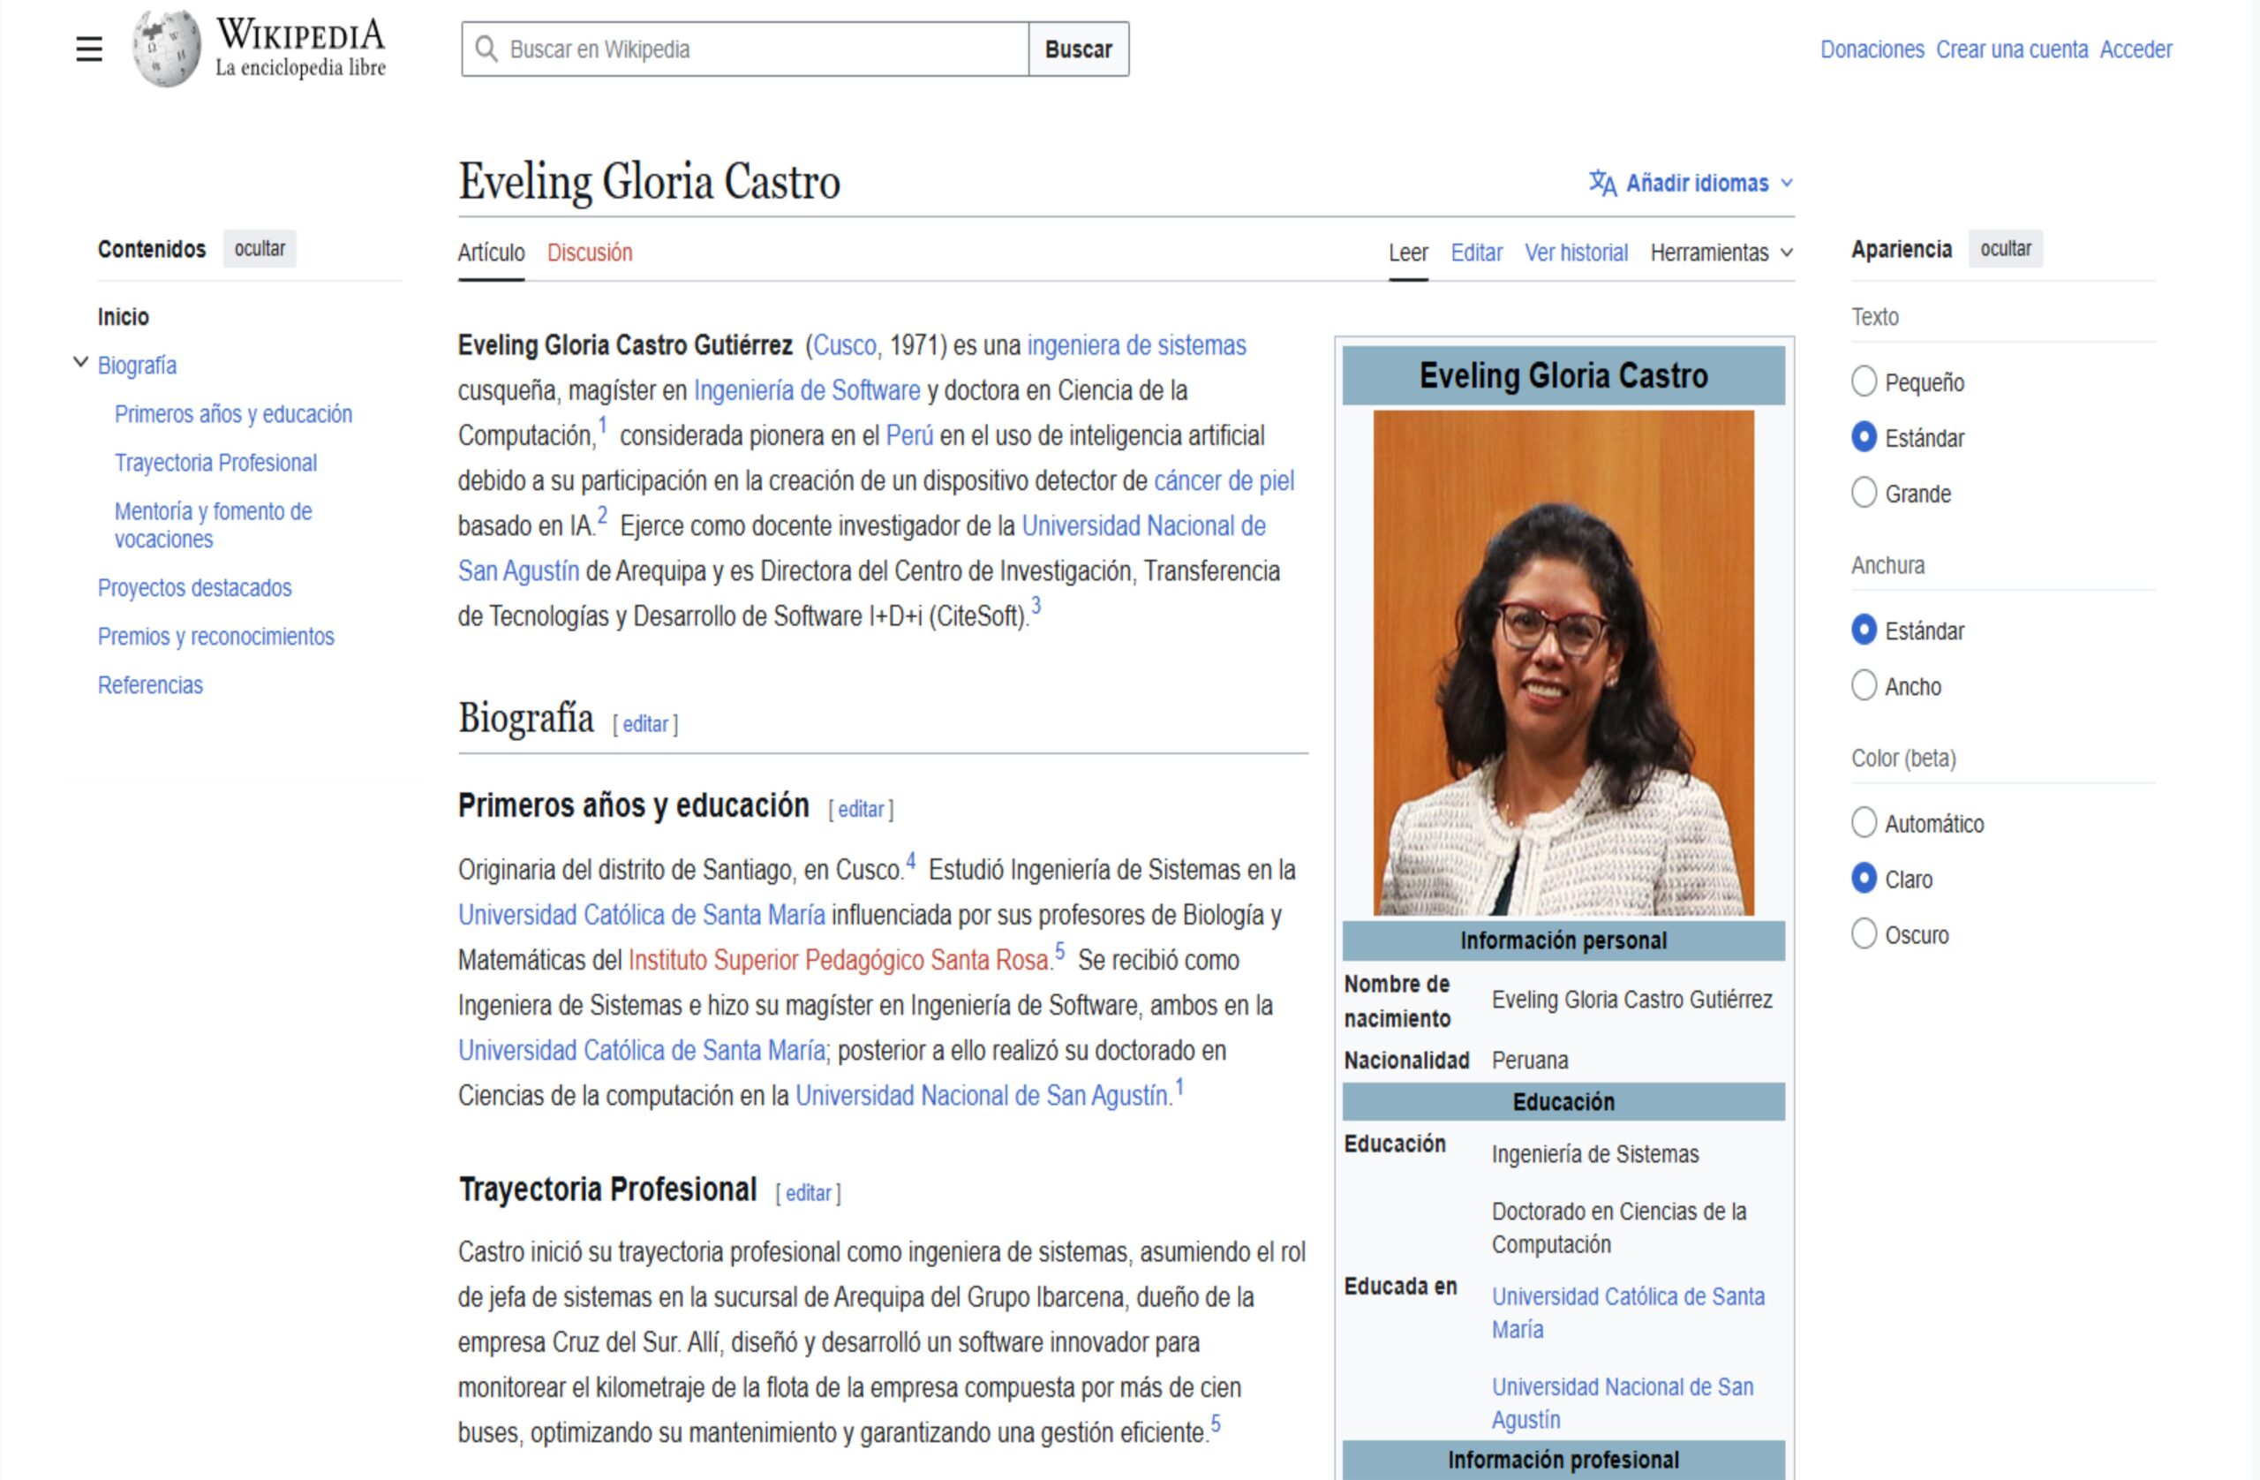Viewport: 2260px width, 1480px height.
Task: Click the magnifying glass search icon
Action: pyautogui.click(x=486, y=49)
